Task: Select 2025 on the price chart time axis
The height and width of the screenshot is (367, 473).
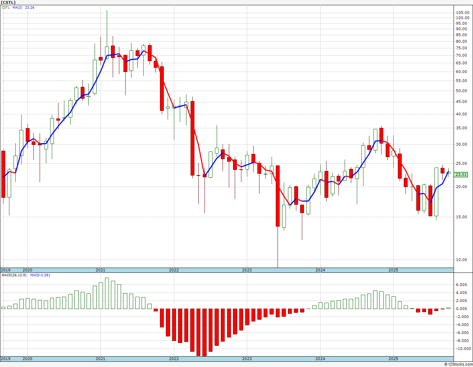Action: pos(393,270)
